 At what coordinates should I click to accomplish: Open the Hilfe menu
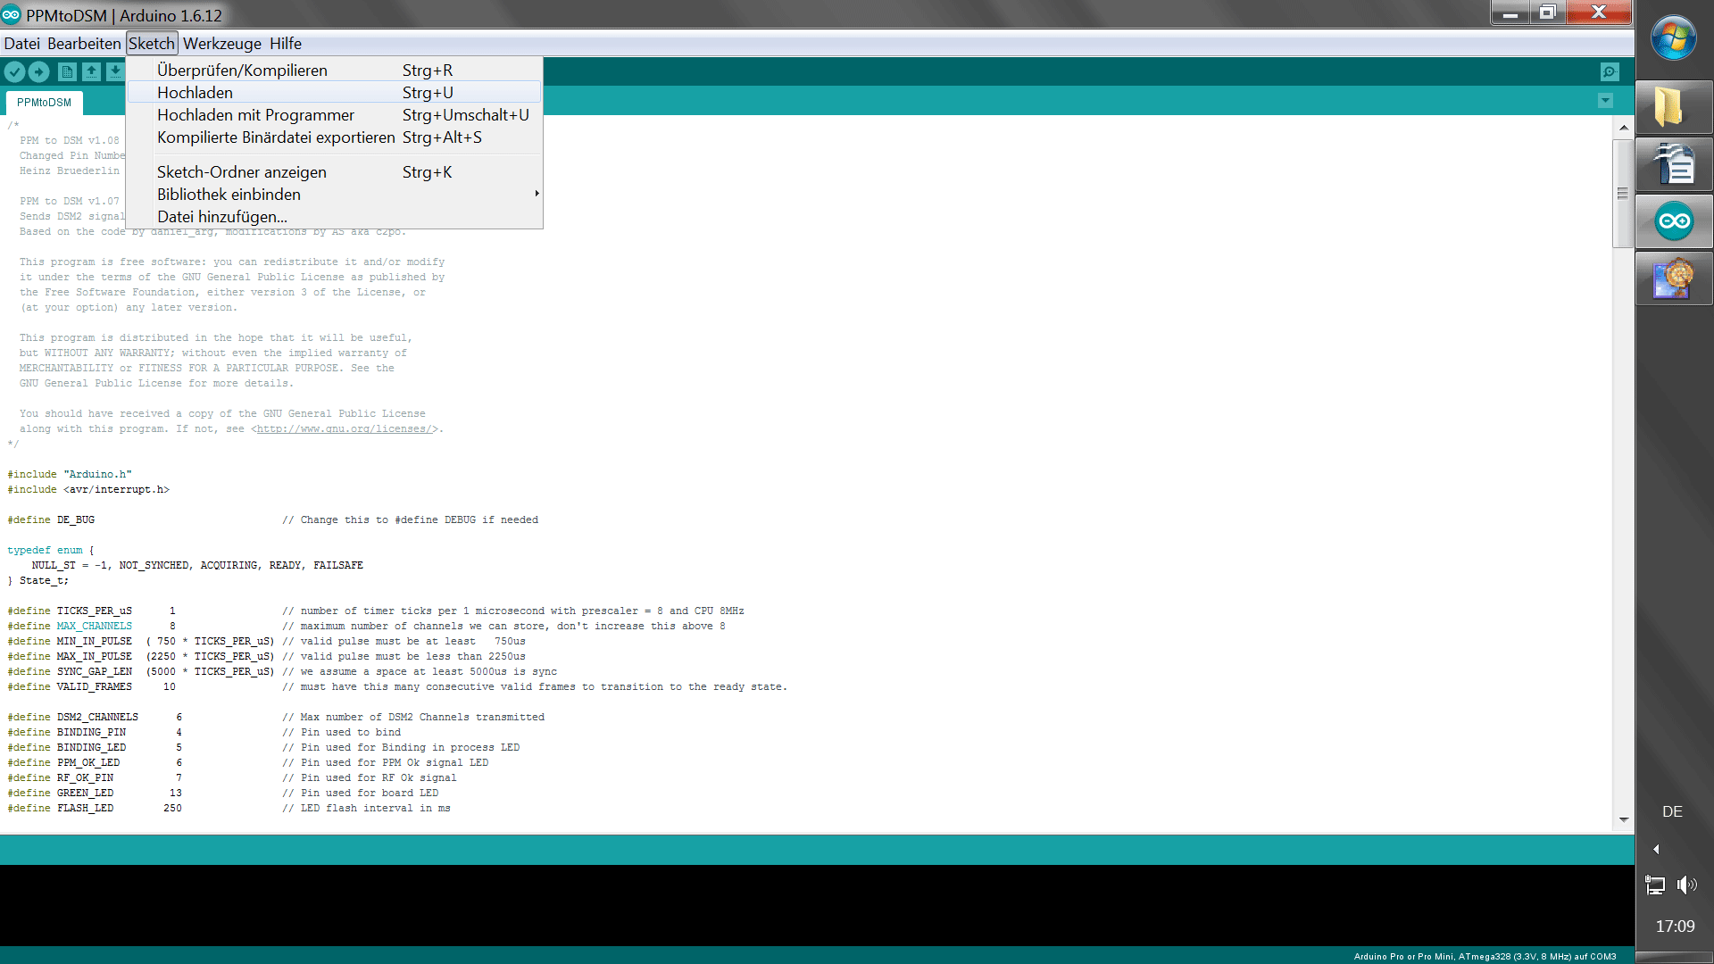286,44
